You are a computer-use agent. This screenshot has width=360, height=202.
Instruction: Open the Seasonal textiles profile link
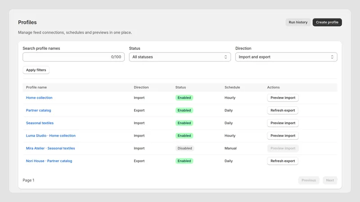click(40, 123)
